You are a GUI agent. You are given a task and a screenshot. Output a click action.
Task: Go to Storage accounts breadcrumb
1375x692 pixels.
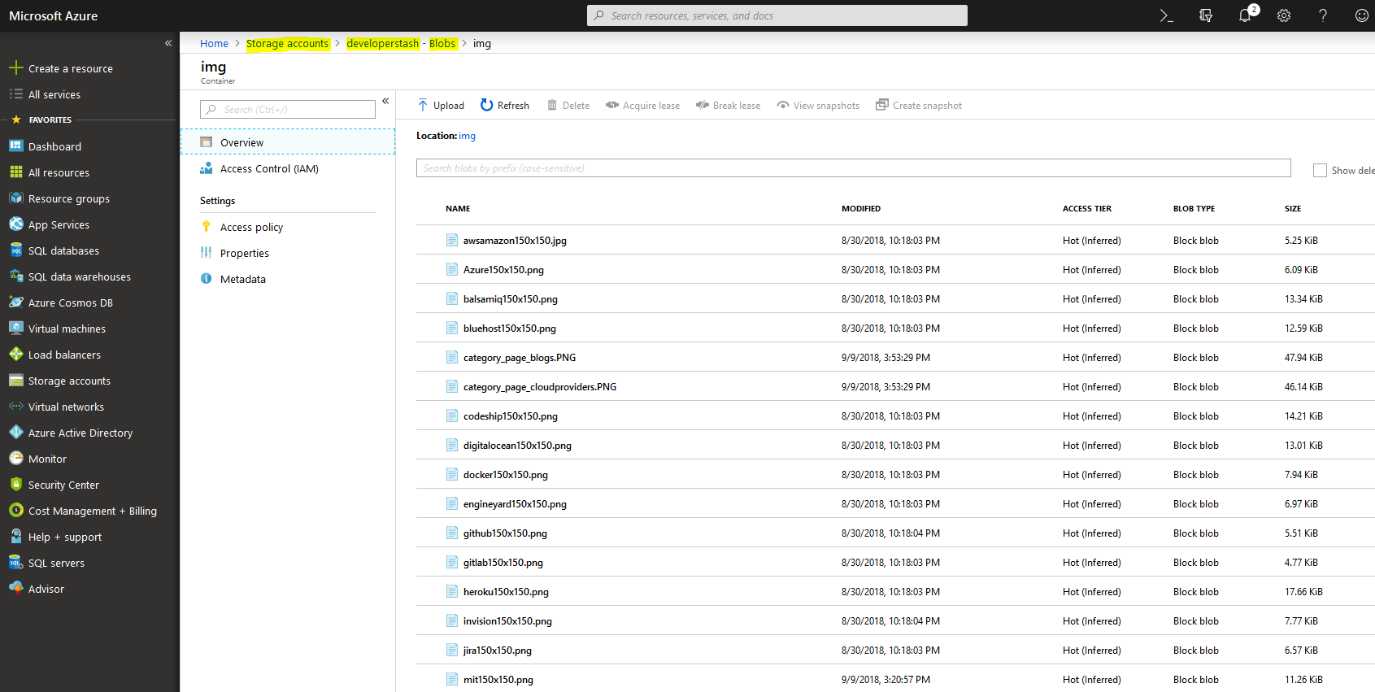(288, 44)
